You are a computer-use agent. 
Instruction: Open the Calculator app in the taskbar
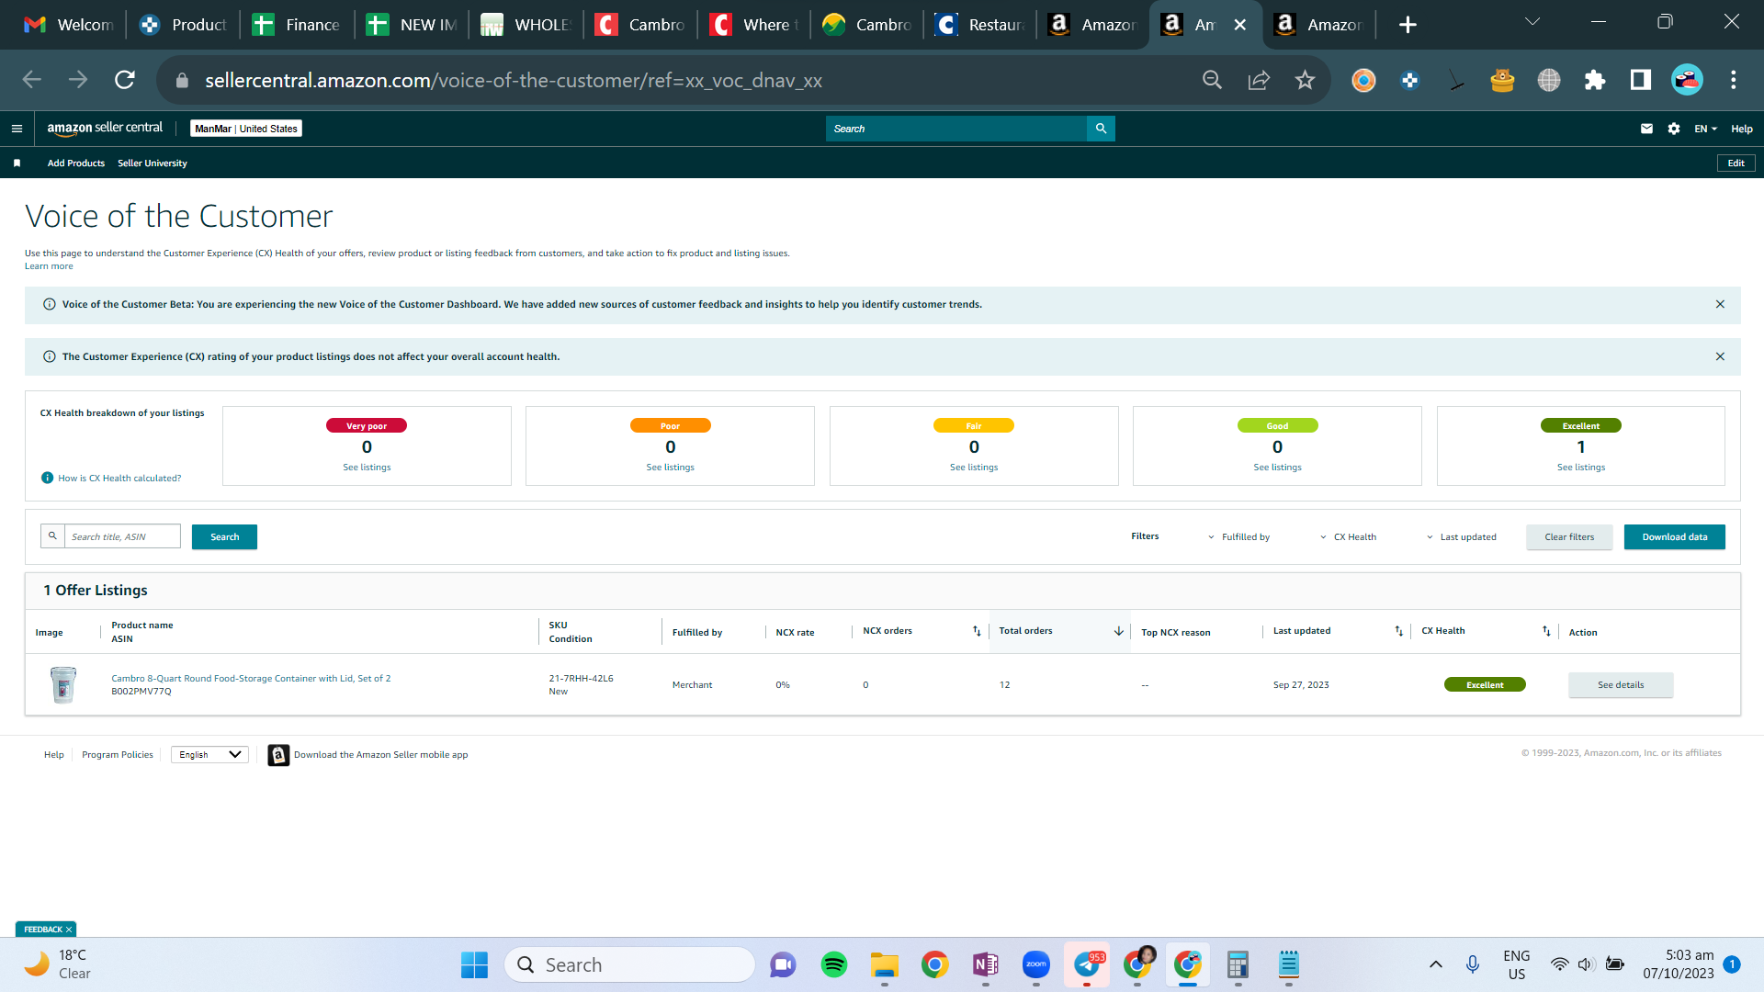point(1238,964)
